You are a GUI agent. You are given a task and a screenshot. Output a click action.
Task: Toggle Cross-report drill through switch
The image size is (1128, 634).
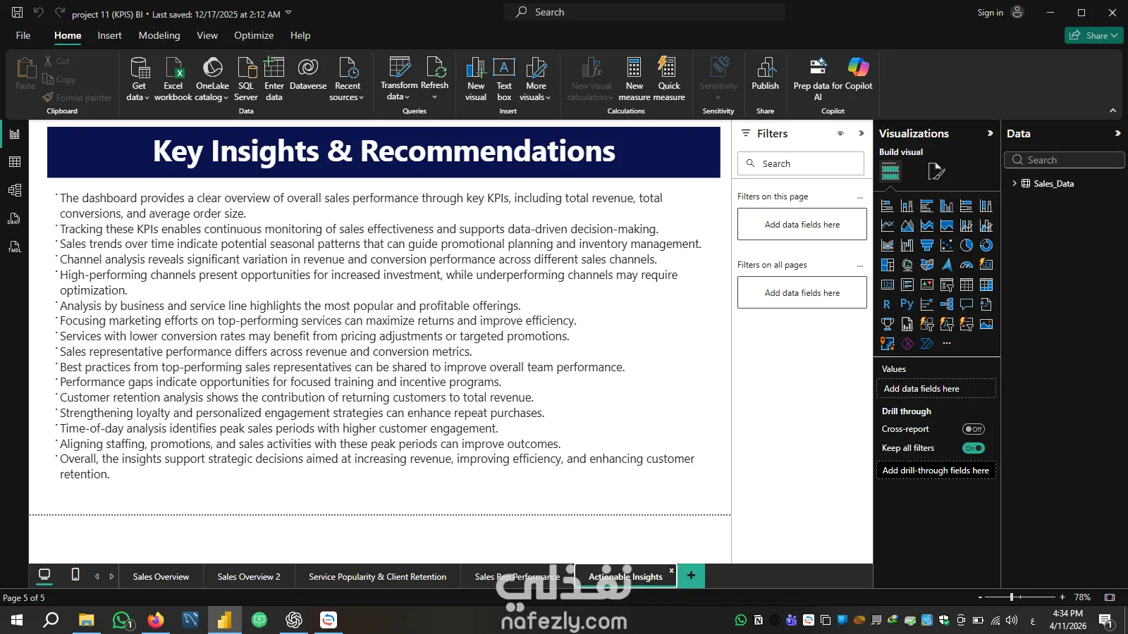[974, 429]
